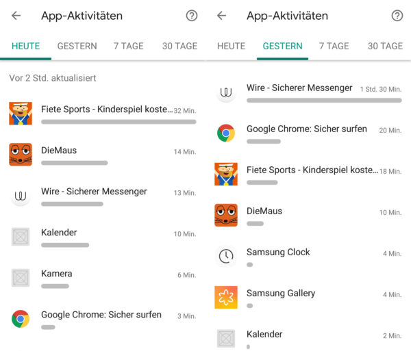Tap usage bar under Kalender 10 Min.
This screenshot has width=411, height=351.
(x=65, y=245)
